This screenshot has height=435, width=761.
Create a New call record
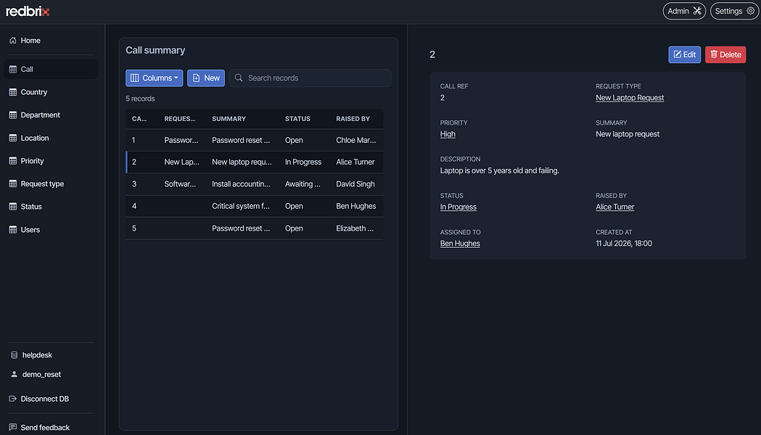[206, 78]
